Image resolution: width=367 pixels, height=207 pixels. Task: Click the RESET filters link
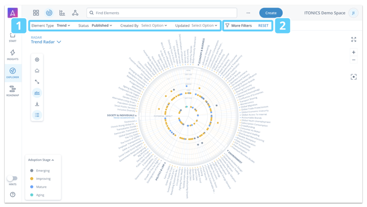point(264,26)
